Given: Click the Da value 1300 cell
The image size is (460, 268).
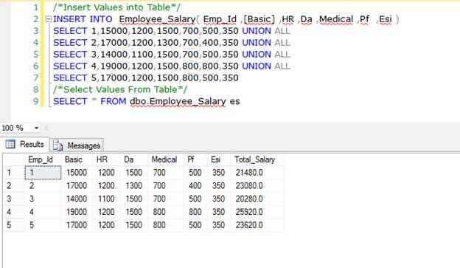Looking at the screenshot, I should 134,186.
